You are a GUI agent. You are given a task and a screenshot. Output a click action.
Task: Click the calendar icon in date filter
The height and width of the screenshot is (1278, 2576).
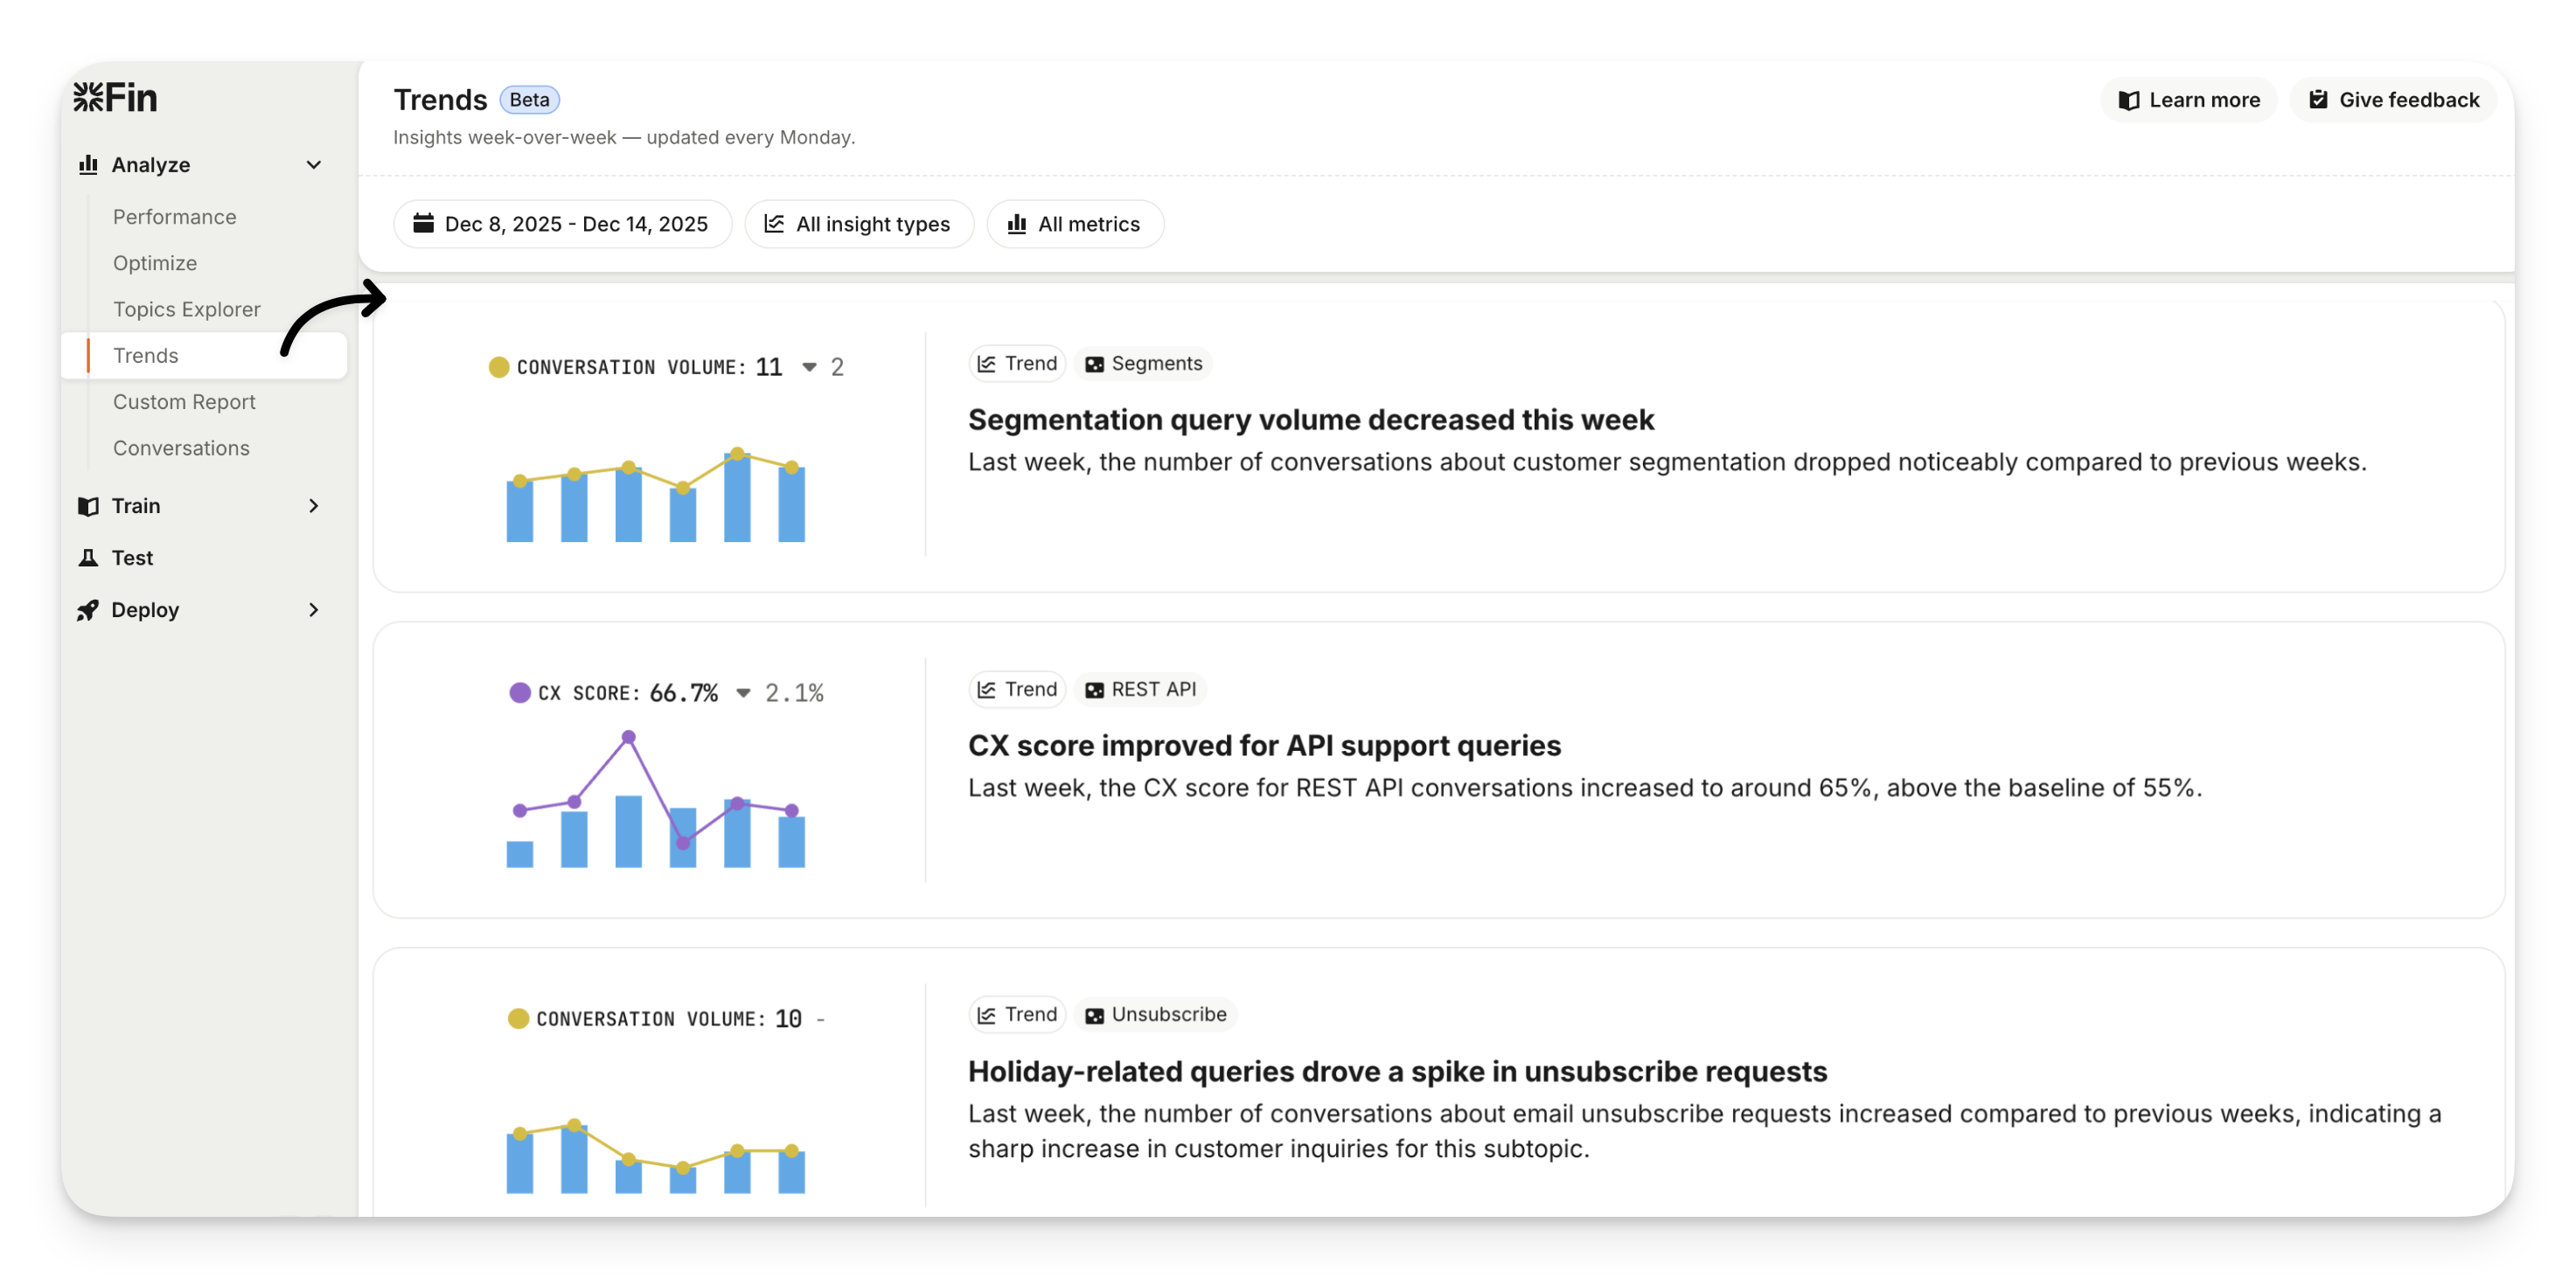coord(424,223)
